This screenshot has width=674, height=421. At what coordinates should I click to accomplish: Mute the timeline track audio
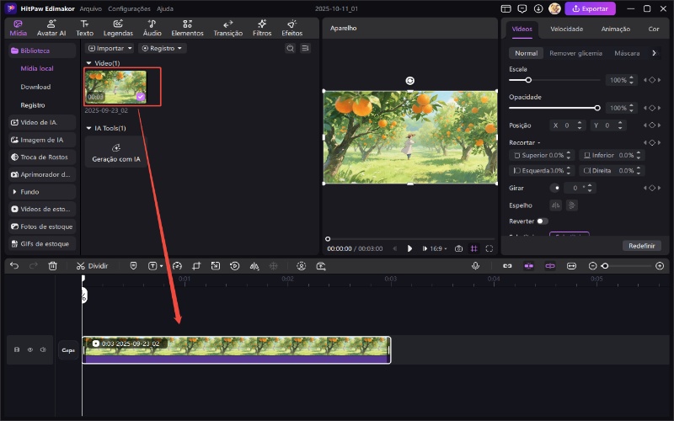coord(43,349)
